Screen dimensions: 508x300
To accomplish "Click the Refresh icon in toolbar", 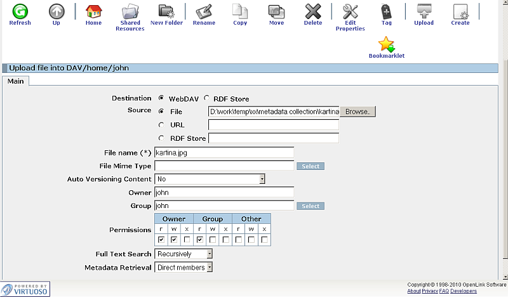I will point(20,11).
